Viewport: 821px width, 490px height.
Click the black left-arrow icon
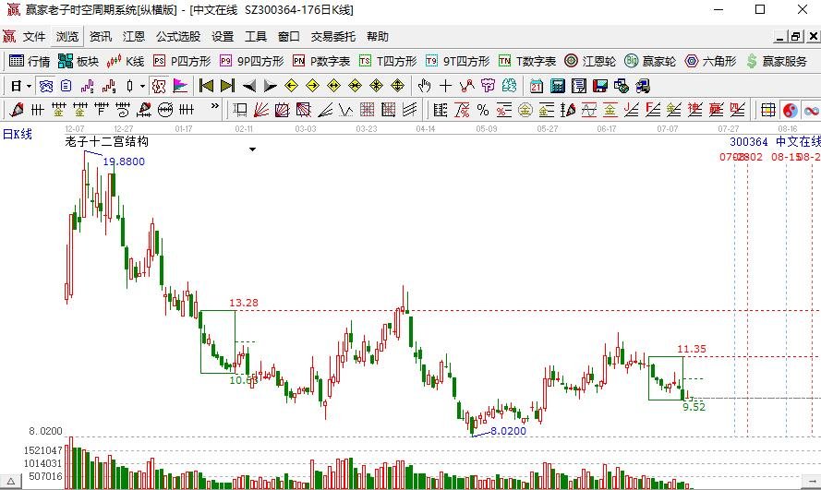pyautogui.click(x=249, y=86)
